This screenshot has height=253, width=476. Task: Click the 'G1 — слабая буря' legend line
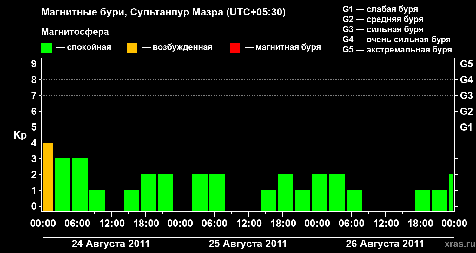(x=380, y=9)
